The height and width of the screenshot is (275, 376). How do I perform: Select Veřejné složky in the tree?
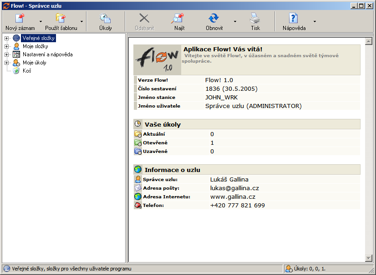point(39,38)
